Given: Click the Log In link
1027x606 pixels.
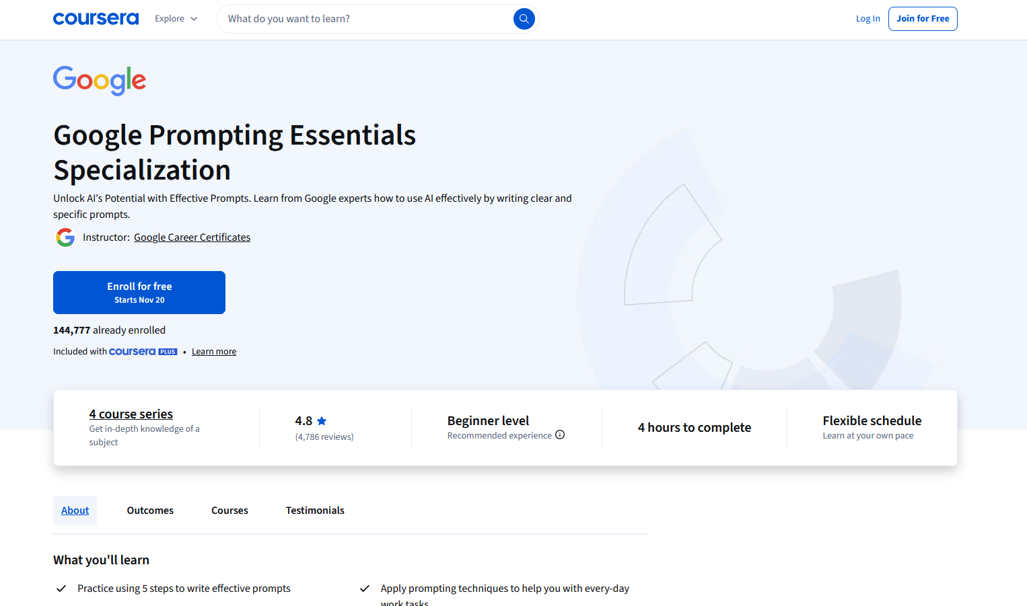Looking at the screenshot, I should pyautogui.click(x=867, y=19).
